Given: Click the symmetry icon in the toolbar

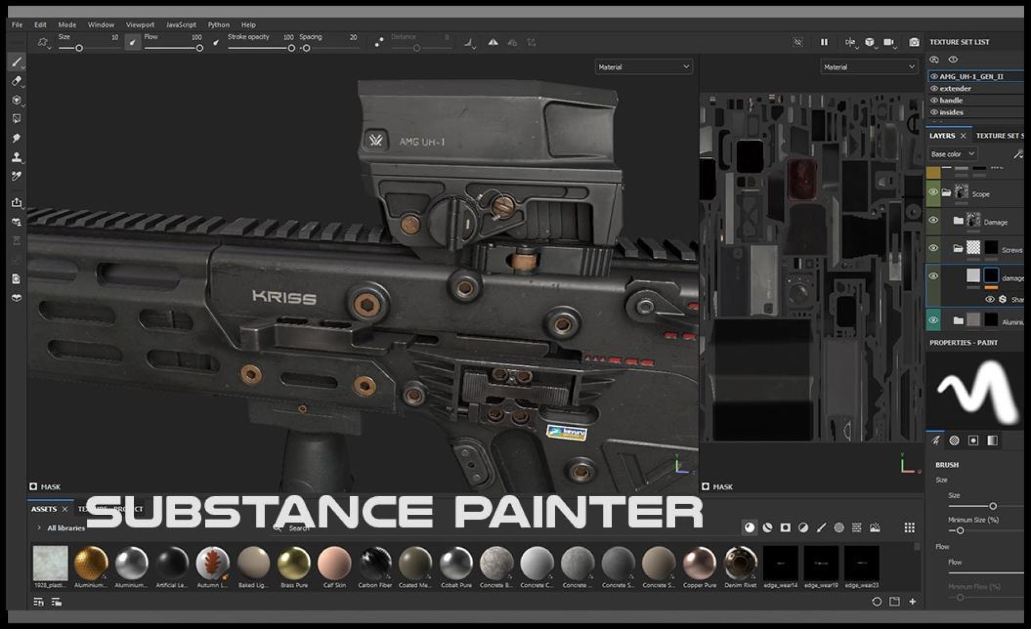Looking at the screenshot, I should (x=493, y=42).
